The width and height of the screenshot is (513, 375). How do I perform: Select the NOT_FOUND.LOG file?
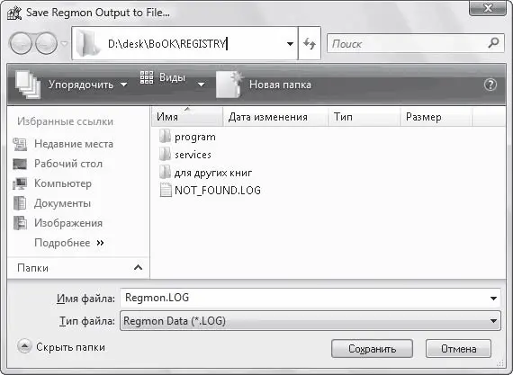click(x=211, y=190)
